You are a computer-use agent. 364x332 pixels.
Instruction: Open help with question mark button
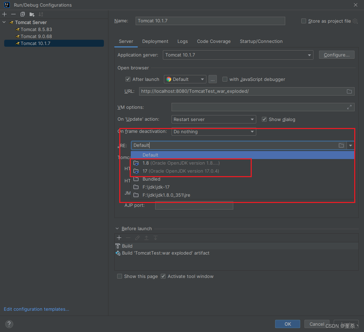pos(9,324)
